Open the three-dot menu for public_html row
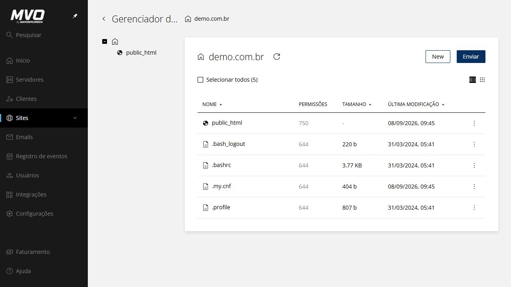The image size is (511, 287). click(474, 123)
